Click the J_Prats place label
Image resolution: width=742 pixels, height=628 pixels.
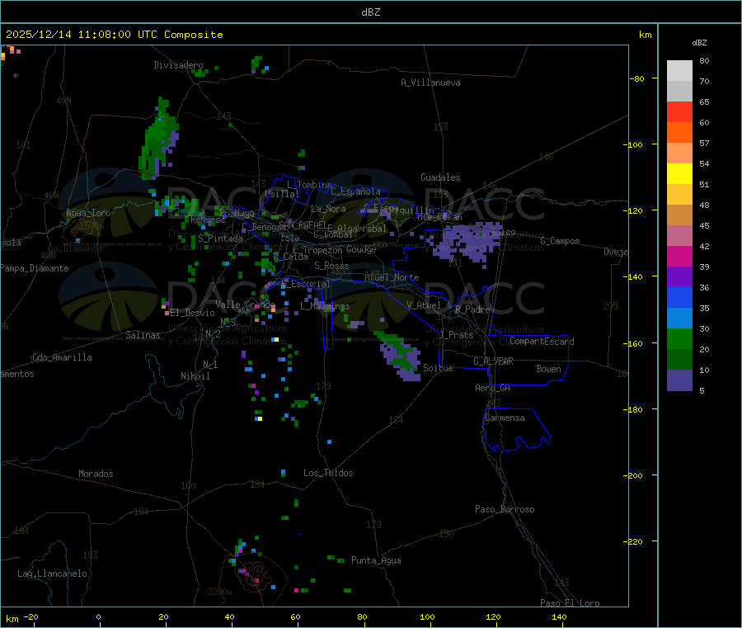457,335
